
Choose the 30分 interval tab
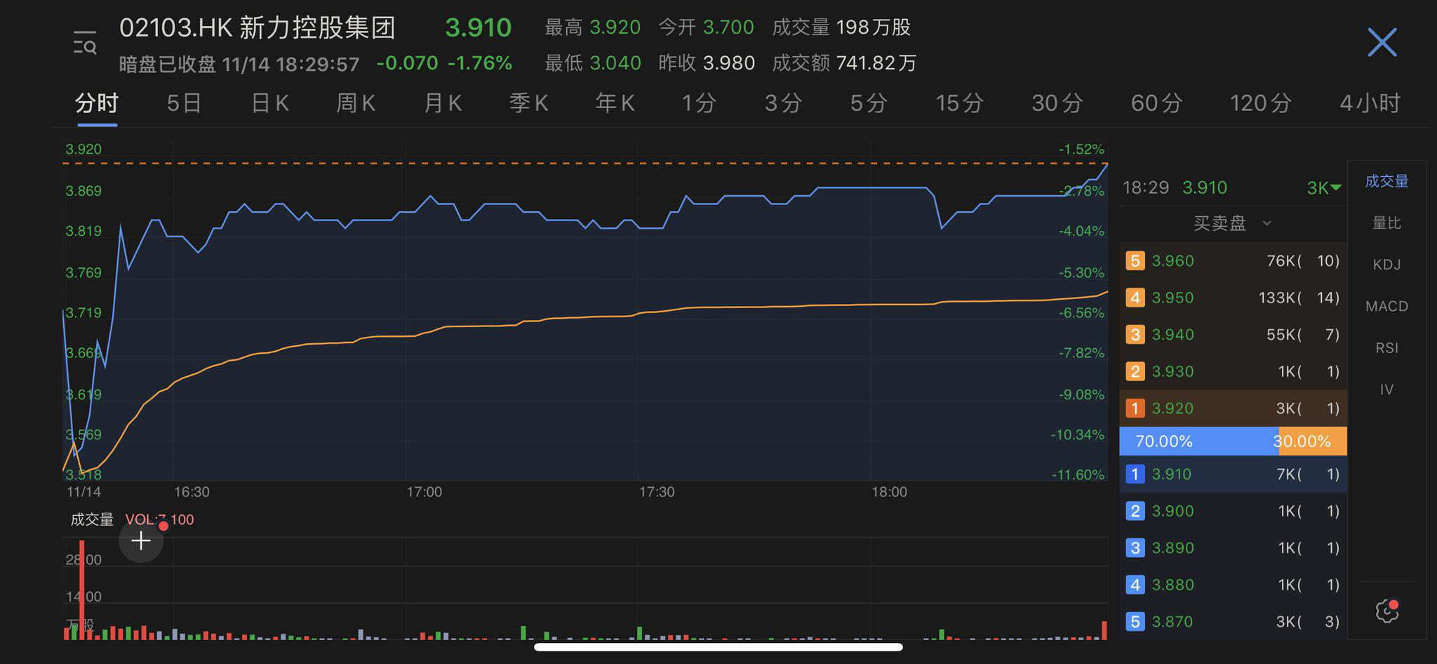tap(1057, 104)
